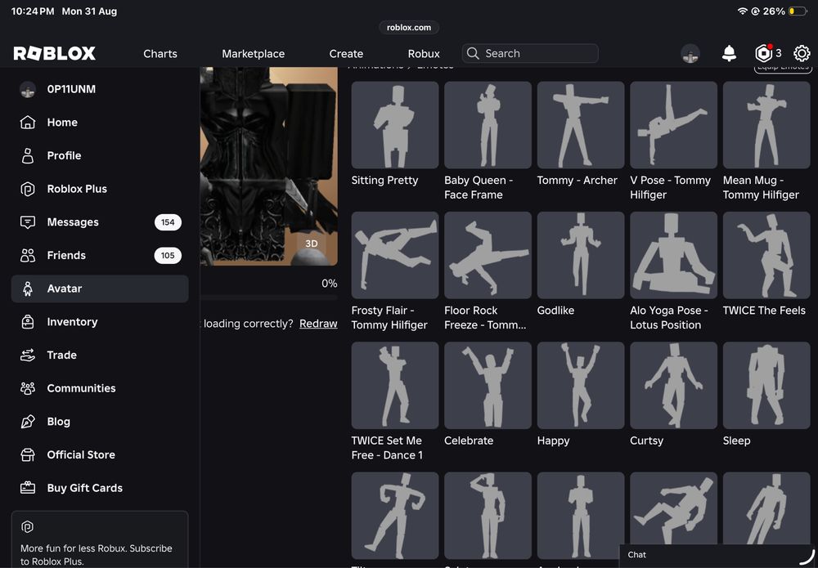Select the Sleep emote thumbnail
Viewport: 818px width, 568px height.
coord(766,386)
